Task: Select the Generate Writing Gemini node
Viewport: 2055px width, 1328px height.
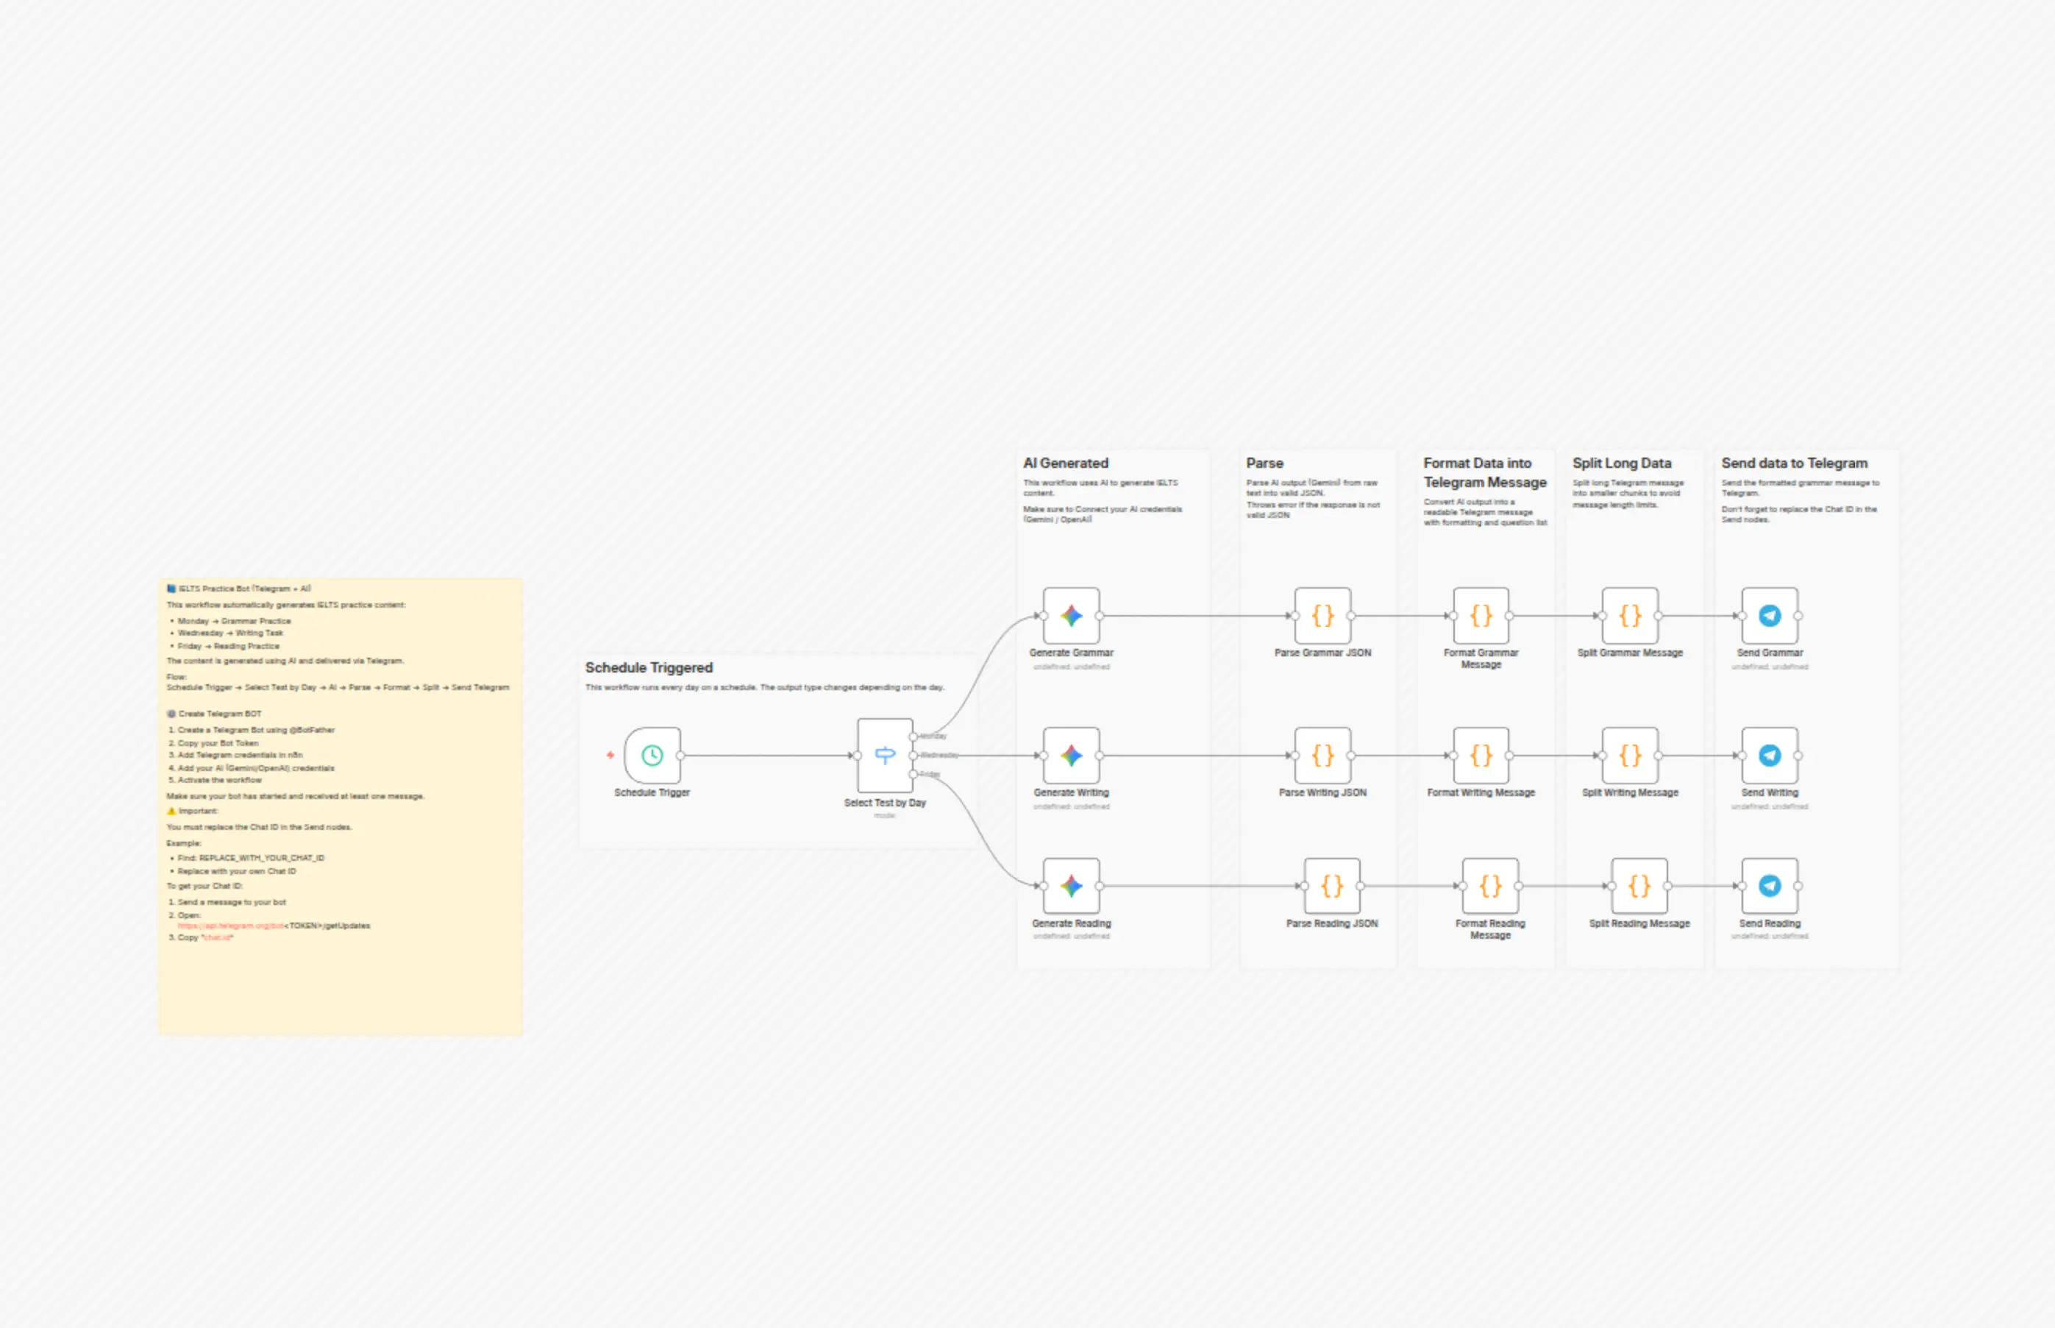Action: [1071, 756]
